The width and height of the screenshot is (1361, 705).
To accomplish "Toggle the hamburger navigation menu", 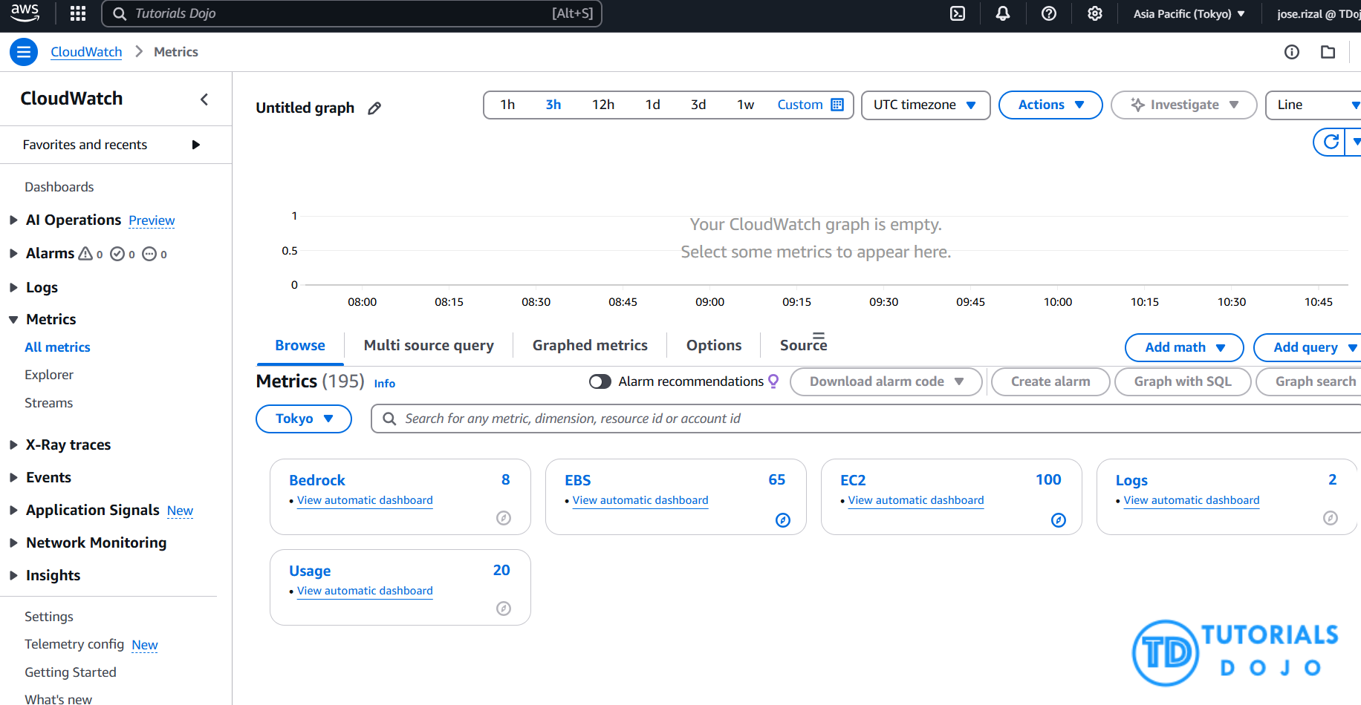I will click(x=24, y=52).
